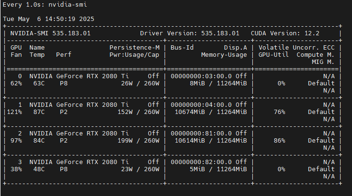Click GPU 0 power '26W / 260W'

(140, 83)
